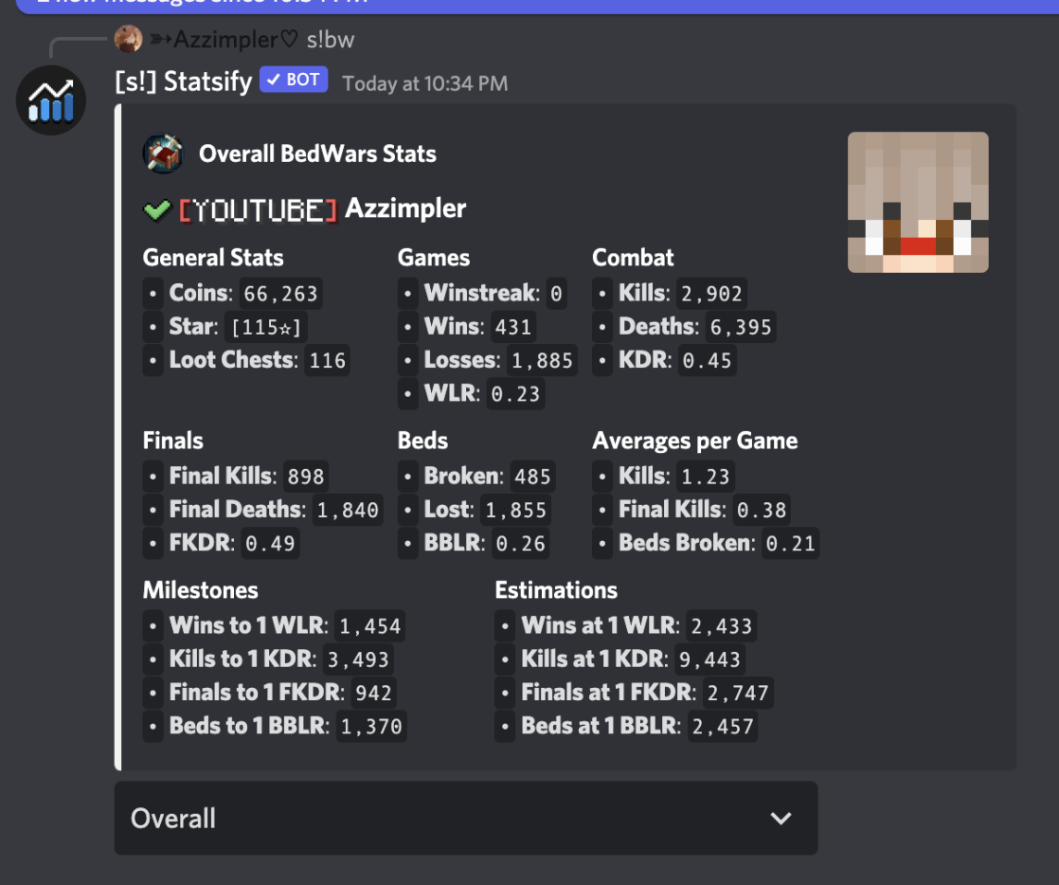Click the Finals at 1 FKDR value 2,747
This screenshot has width=1059, height=885.
click(738, 694)
